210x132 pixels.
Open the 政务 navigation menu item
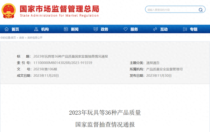click(x=104, y=29)
